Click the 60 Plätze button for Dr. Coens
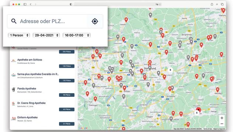Viewport: 236px width, 132px height. [67, 109]
